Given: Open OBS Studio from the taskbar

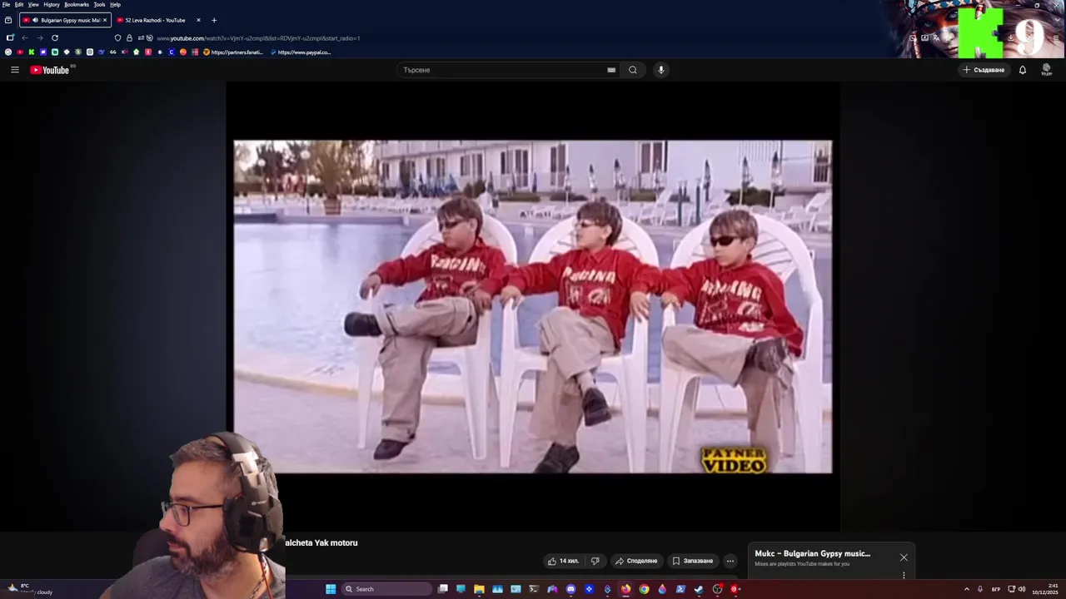Looking at the screenshot, I should point(717,589).
